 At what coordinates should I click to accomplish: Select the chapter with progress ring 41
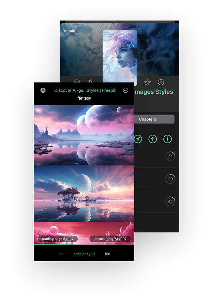170,157
